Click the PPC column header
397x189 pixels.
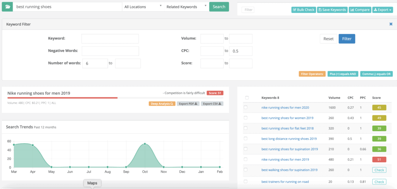[363, 98]
